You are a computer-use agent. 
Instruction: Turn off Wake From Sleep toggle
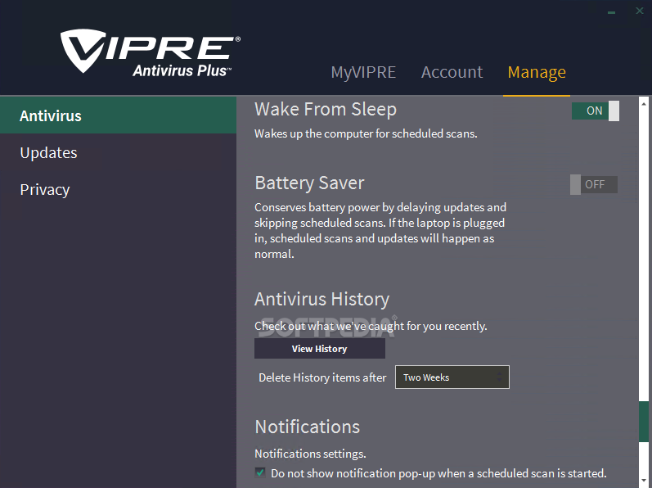tap(595, 111)
